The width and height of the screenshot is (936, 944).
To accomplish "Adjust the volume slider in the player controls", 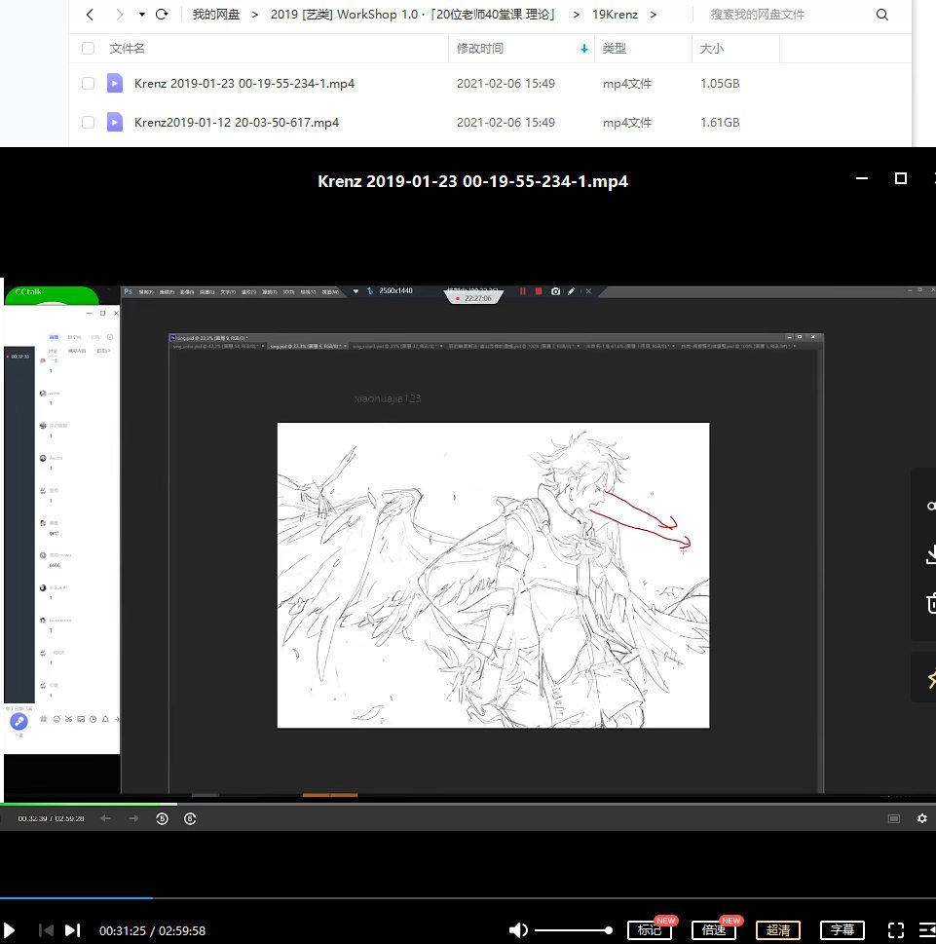I will pyautogui.click(x=573, y=930).
